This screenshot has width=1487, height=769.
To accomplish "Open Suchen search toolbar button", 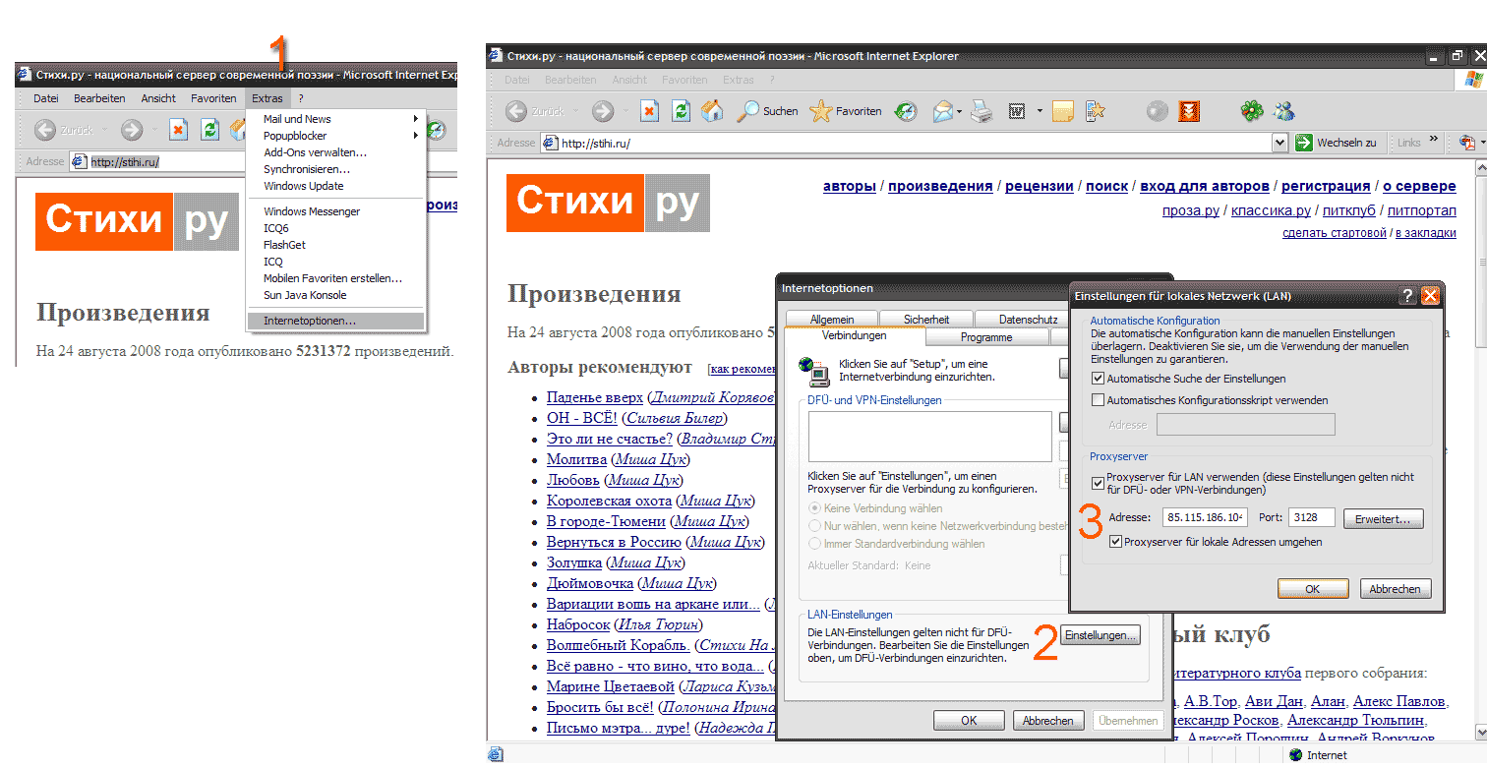I will (x=768, y=111).
